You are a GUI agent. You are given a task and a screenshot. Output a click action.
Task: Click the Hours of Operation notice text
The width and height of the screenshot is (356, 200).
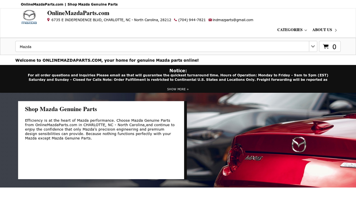[x=178, y=77]
